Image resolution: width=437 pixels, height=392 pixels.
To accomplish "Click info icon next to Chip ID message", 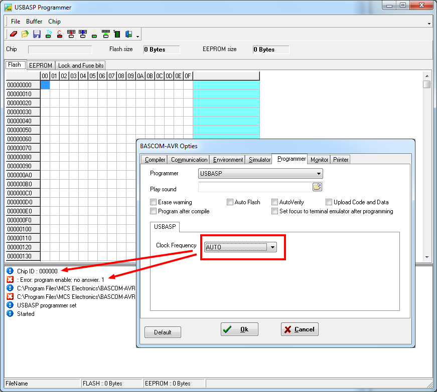I will tap(10, 271).
